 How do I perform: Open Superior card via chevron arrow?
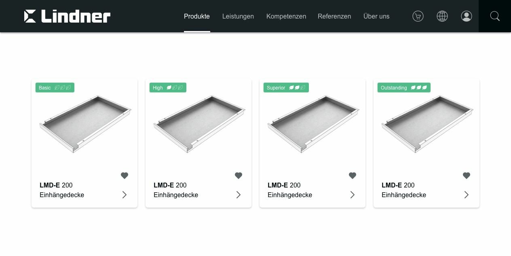pyautogui.click(x=353, y=195)
